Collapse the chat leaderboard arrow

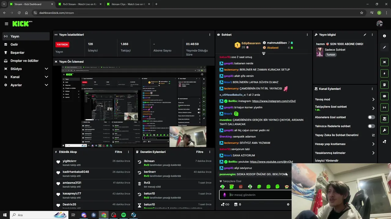[x=264, y=54]
